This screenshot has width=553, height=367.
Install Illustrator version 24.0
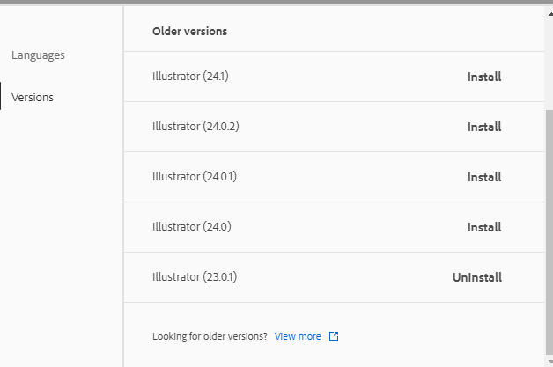coord(483,227)
